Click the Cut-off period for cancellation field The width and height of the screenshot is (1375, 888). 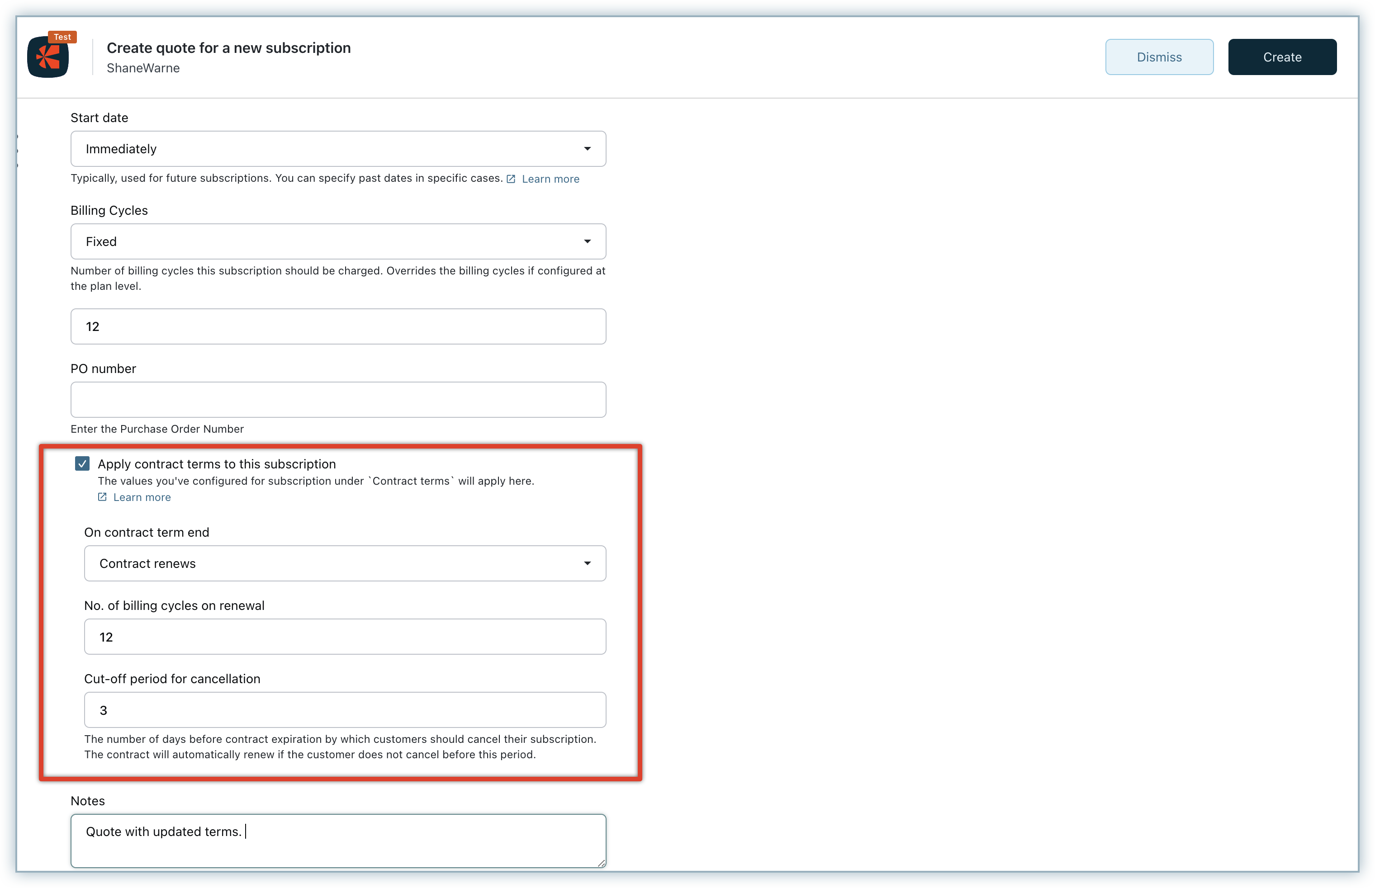click(x=344, y=710)
